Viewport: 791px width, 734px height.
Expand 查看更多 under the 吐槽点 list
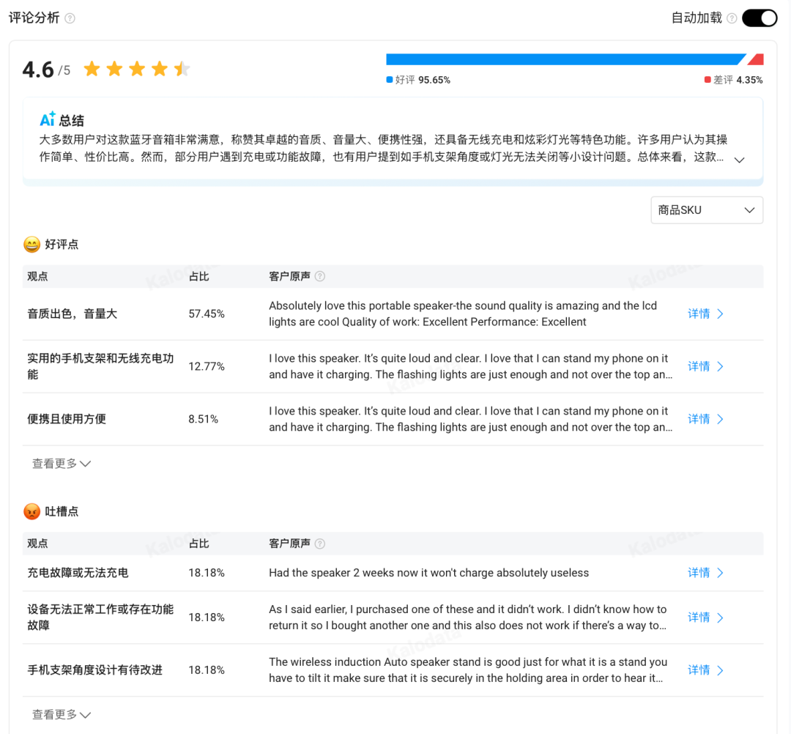tap(61, 714)
